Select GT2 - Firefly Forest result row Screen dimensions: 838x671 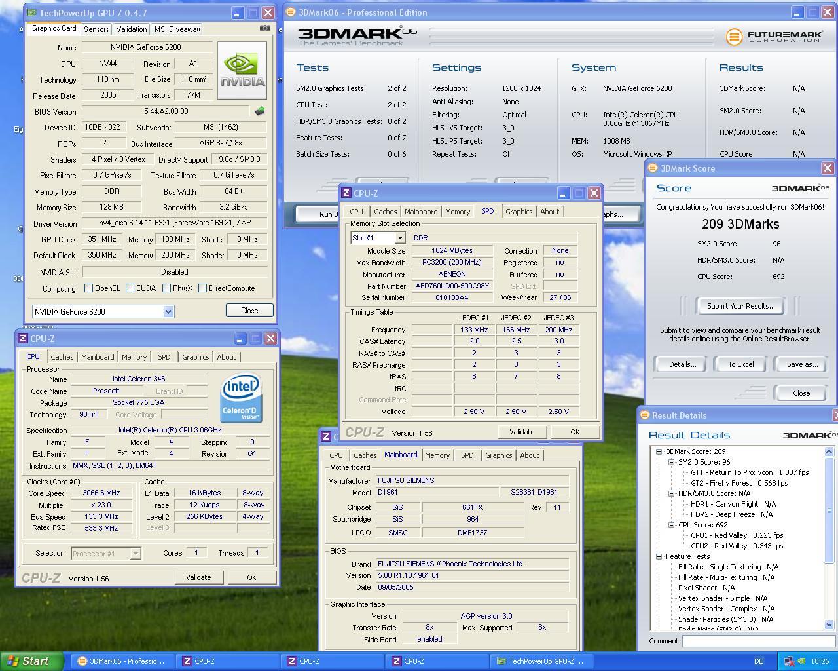click(739, 483)
